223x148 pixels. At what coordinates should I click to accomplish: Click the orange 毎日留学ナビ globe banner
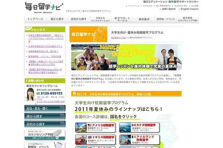pyautogui.click(x=88, y=34)
